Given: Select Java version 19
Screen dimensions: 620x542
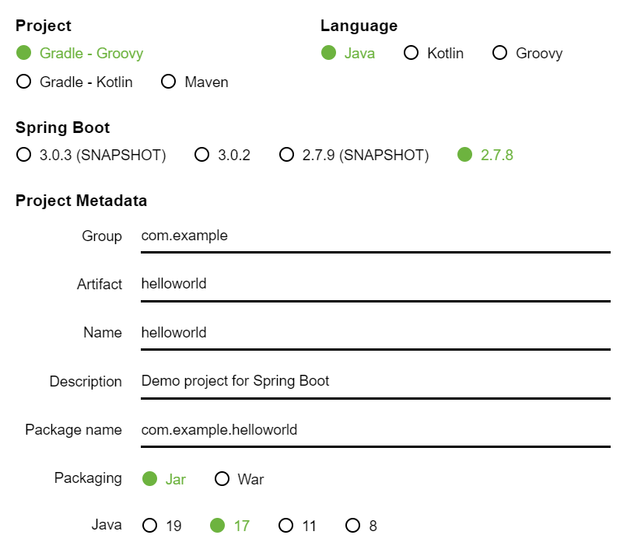Looking at the screenshot, I should pyautogui.click(x=150, y=526).
